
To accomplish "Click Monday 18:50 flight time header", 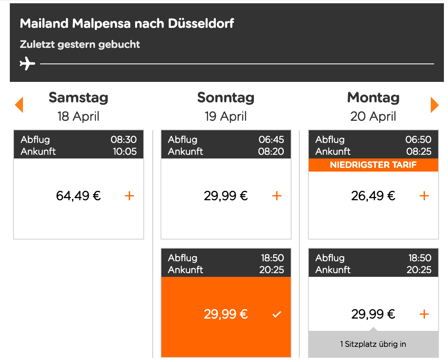I will click(x=373, y=264).
